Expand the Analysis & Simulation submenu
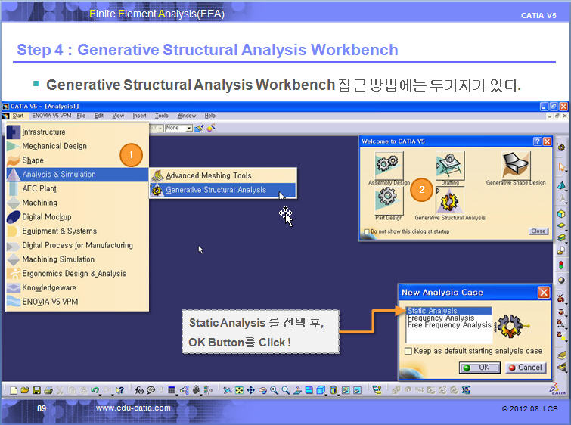Screen dimensions: 571x425 (76, 175)
